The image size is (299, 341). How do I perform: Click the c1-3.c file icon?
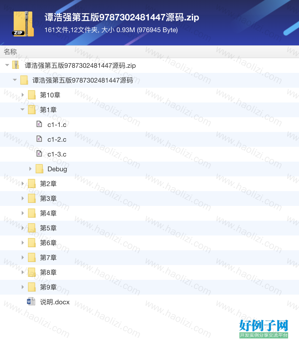point(39,154)
